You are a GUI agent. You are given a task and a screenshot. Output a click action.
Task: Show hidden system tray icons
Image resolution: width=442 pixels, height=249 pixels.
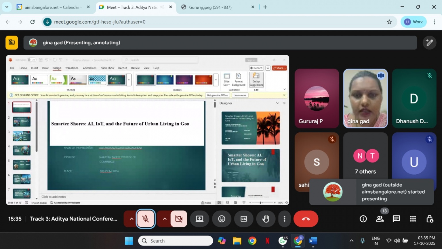(x=351, y=241)
